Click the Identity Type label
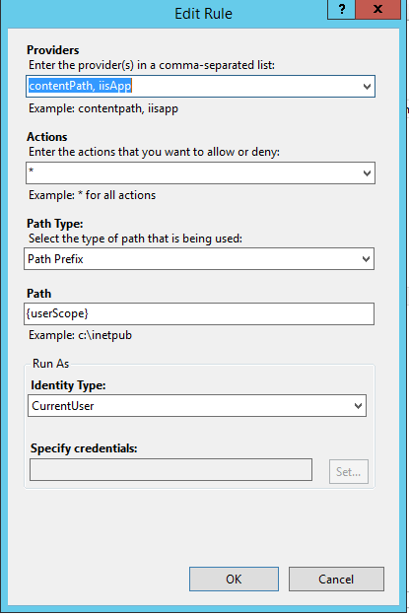409x616 pixels. tap(68, 385)
